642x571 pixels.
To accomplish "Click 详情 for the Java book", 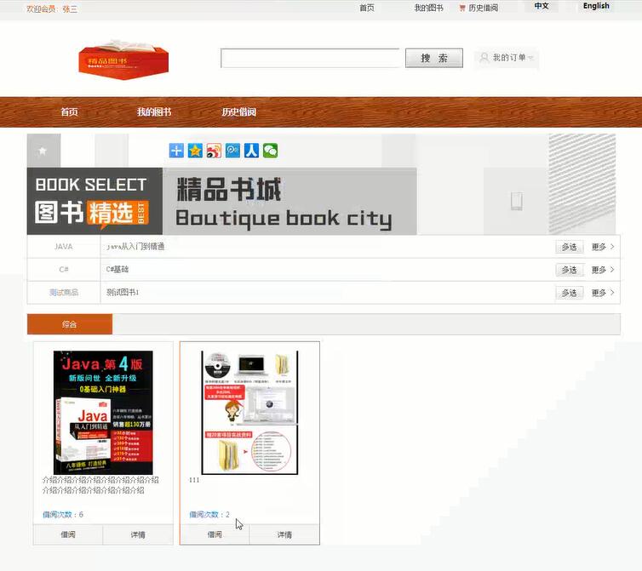I will click(x=138, y=534).
